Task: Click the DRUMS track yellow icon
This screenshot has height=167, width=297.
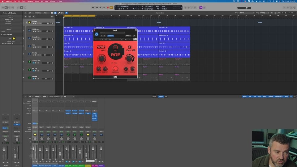Action: pos(29,22)
